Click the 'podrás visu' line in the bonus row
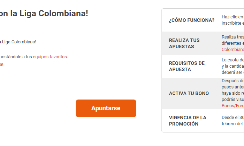244x146 pixels. [x=232, y=100]
